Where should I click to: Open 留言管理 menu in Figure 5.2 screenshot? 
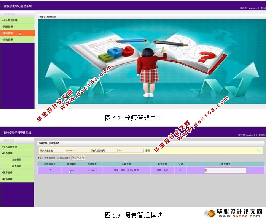[x=17, y=40]
